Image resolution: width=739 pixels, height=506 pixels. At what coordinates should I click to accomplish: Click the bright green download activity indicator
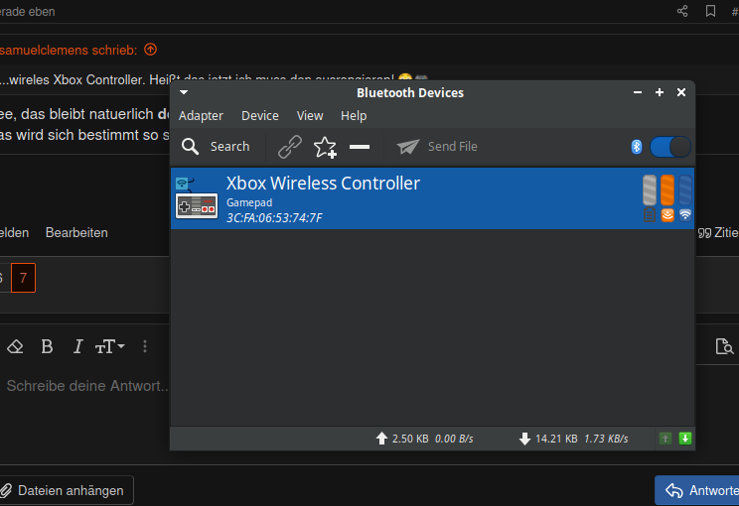coord(684,439)
